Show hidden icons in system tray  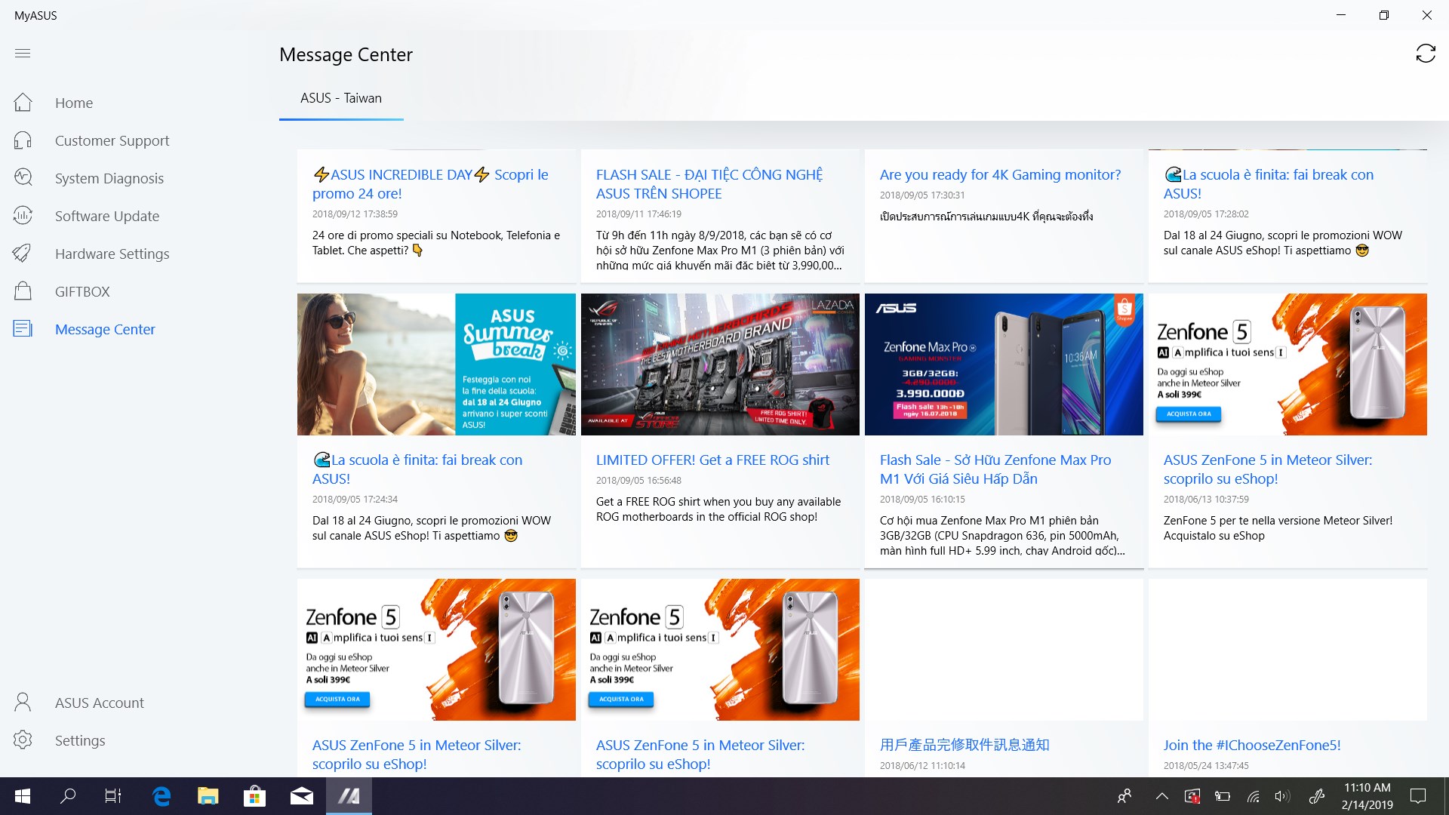pos(1161,796)
